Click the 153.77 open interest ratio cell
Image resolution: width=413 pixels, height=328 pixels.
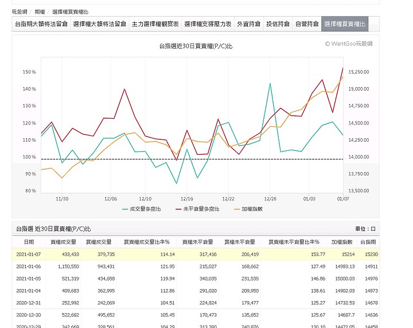coord(318,254)
